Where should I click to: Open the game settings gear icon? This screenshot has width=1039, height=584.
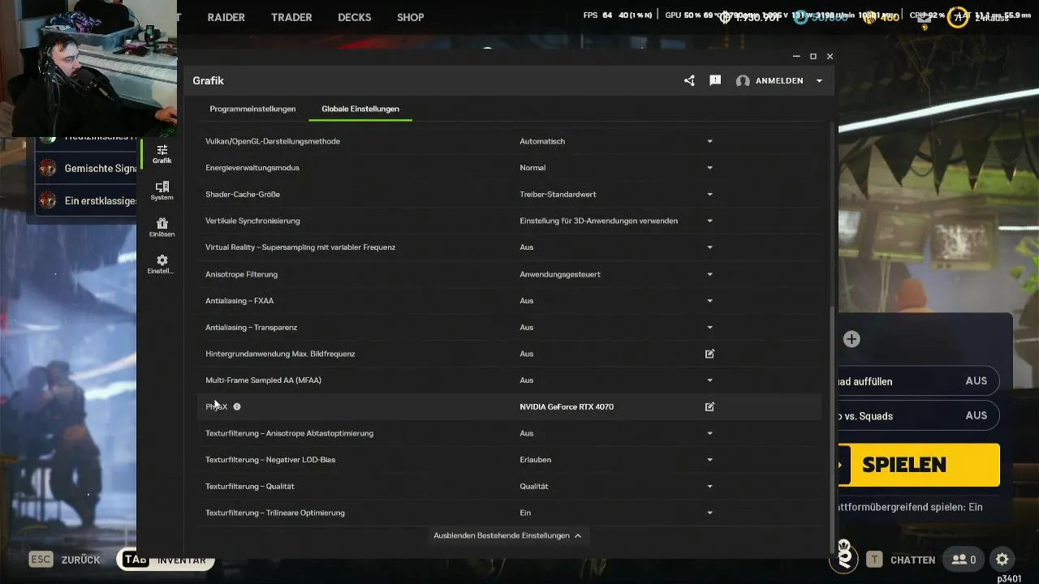pos(1002,560)
